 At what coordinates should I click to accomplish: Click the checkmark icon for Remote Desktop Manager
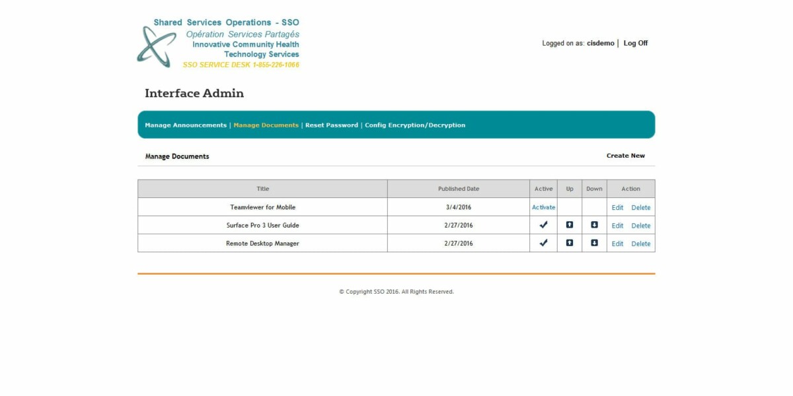543,243
